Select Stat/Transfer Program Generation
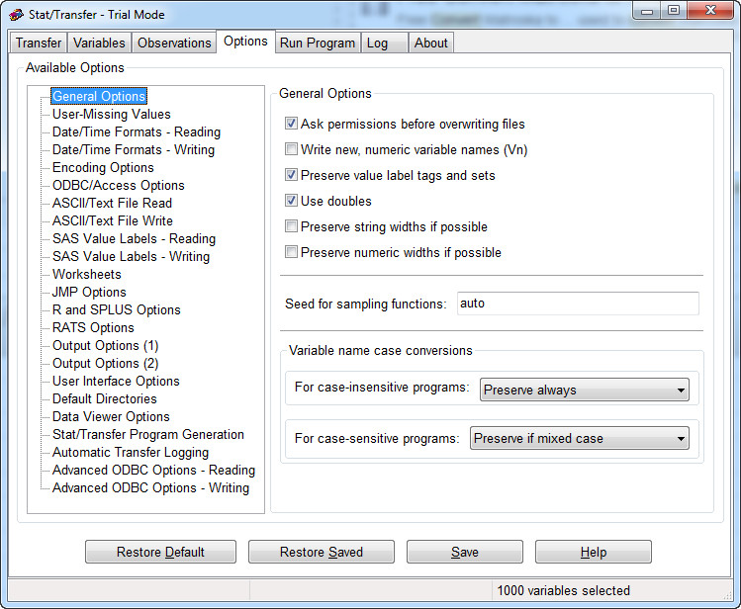Image resolution: width=741 pixels, height=609 pixels. [x=148, y=434]
